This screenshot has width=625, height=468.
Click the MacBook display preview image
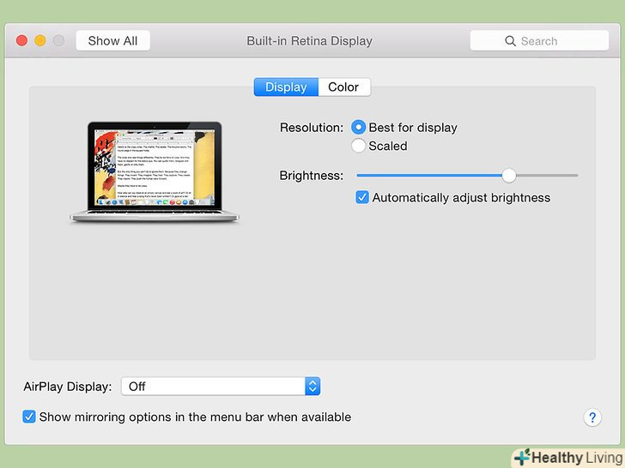[155, 172]
